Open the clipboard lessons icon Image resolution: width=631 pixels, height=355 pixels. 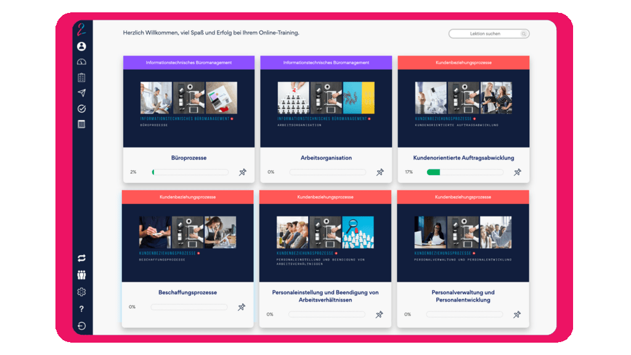point(81,77)
